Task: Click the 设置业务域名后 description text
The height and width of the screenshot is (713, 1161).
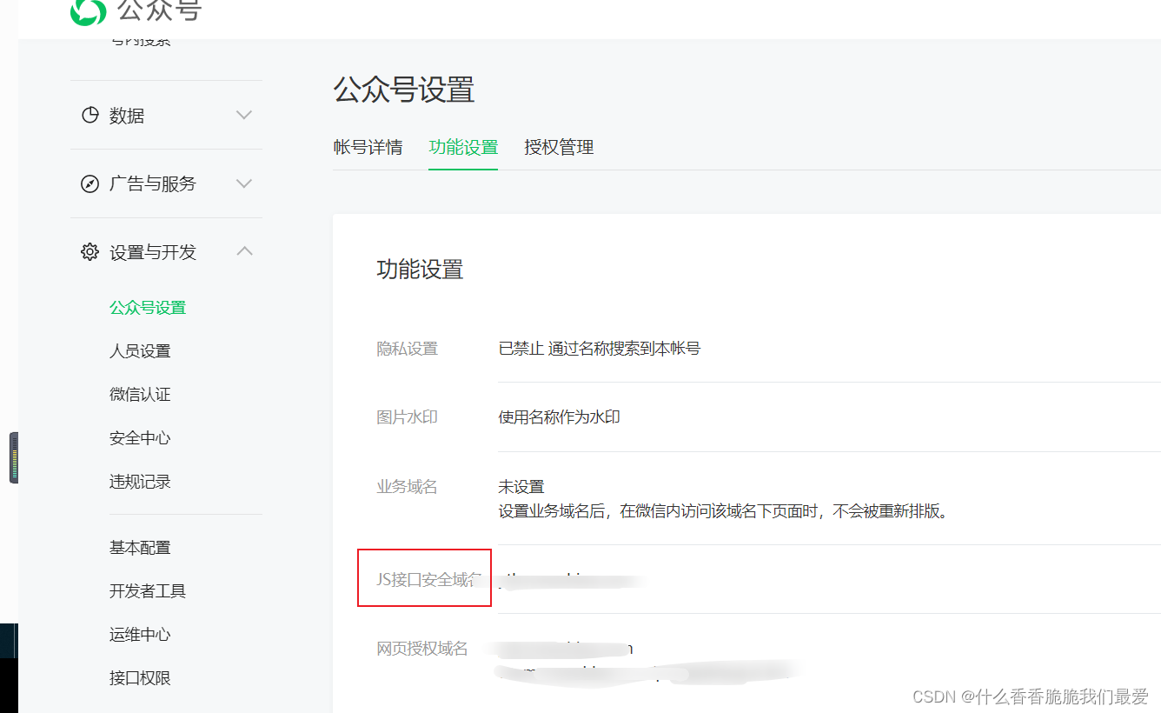Action: click(x=725, y=511)
